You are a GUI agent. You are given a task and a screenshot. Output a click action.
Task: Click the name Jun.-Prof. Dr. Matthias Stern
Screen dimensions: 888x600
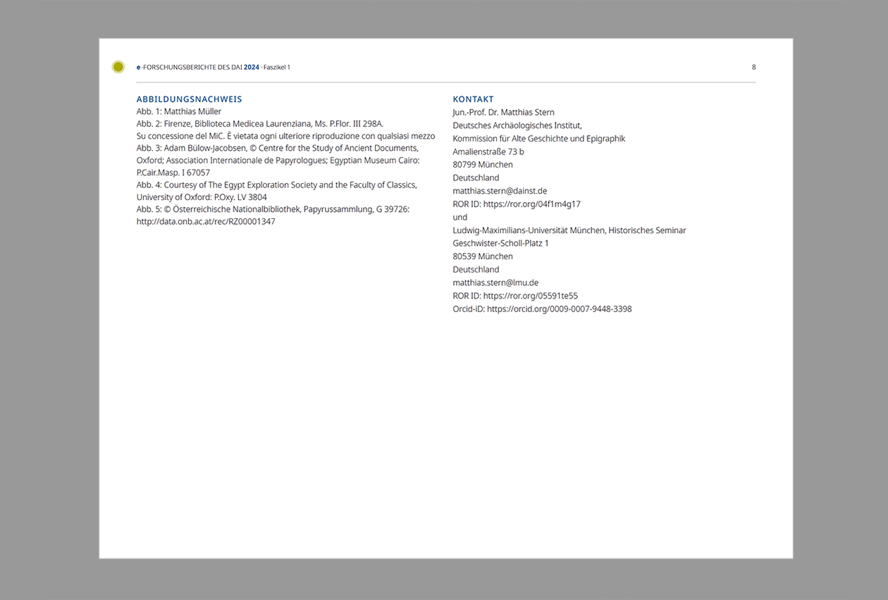(x=503, y=111)
